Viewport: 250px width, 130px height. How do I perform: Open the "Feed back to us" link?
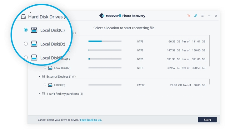point(91,120)
